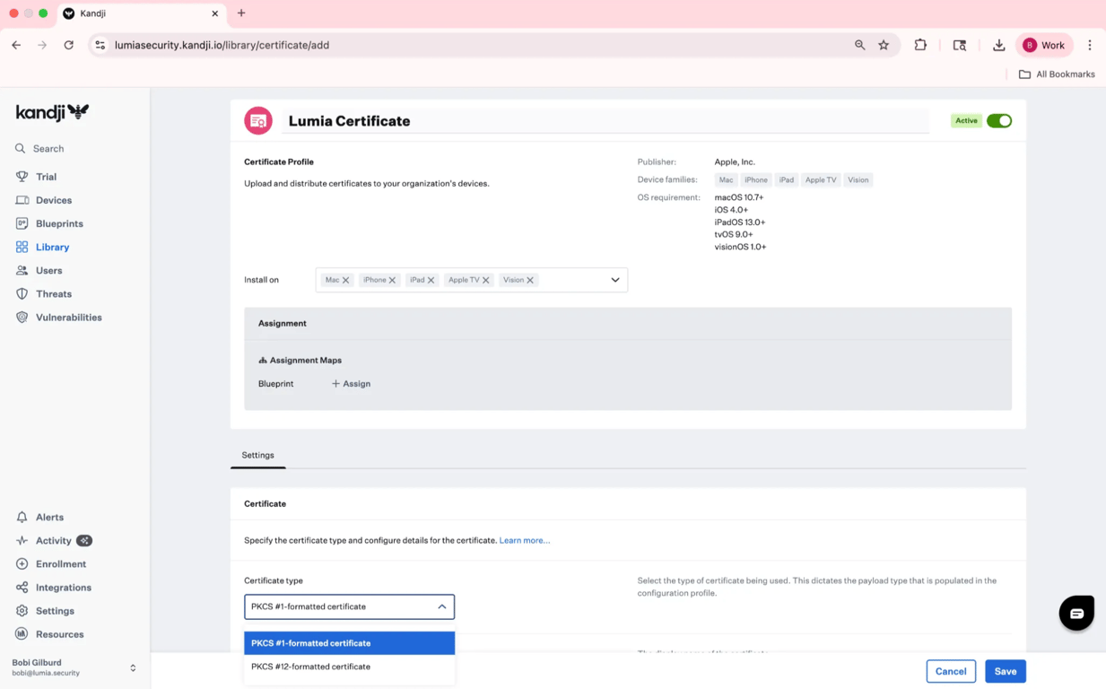The width and height of the screenshot is (1106, 689).
Task: Remove the Vision tag from Install on
Action: 530,280
